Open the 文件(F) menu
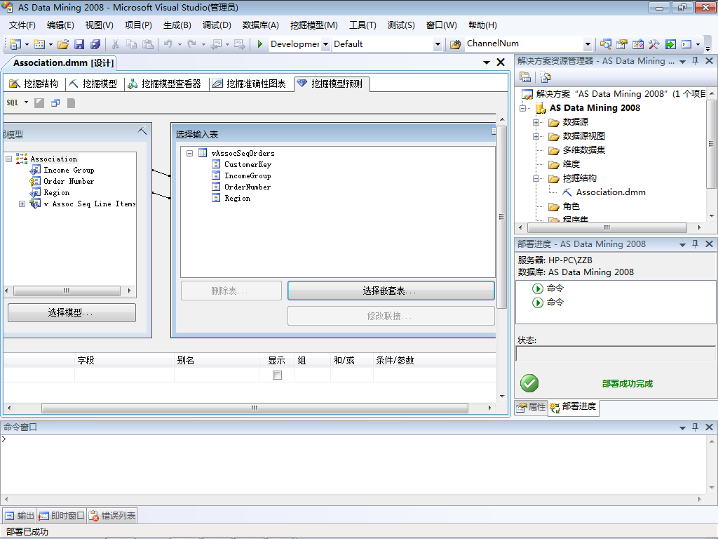 tap(22, 25)
